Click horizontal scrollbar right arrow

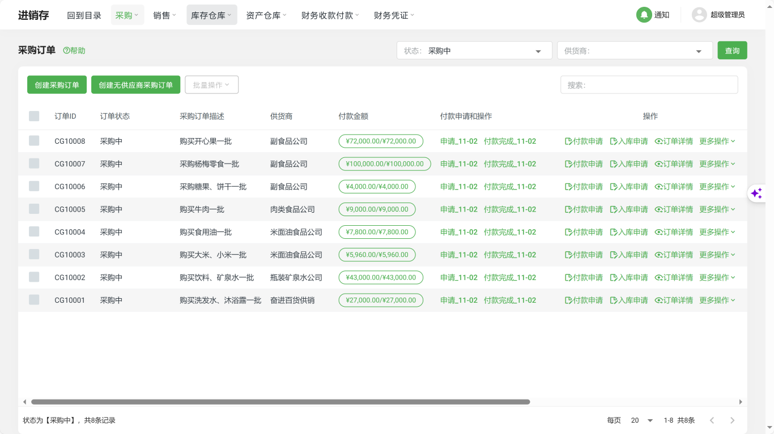click(741, 402)
